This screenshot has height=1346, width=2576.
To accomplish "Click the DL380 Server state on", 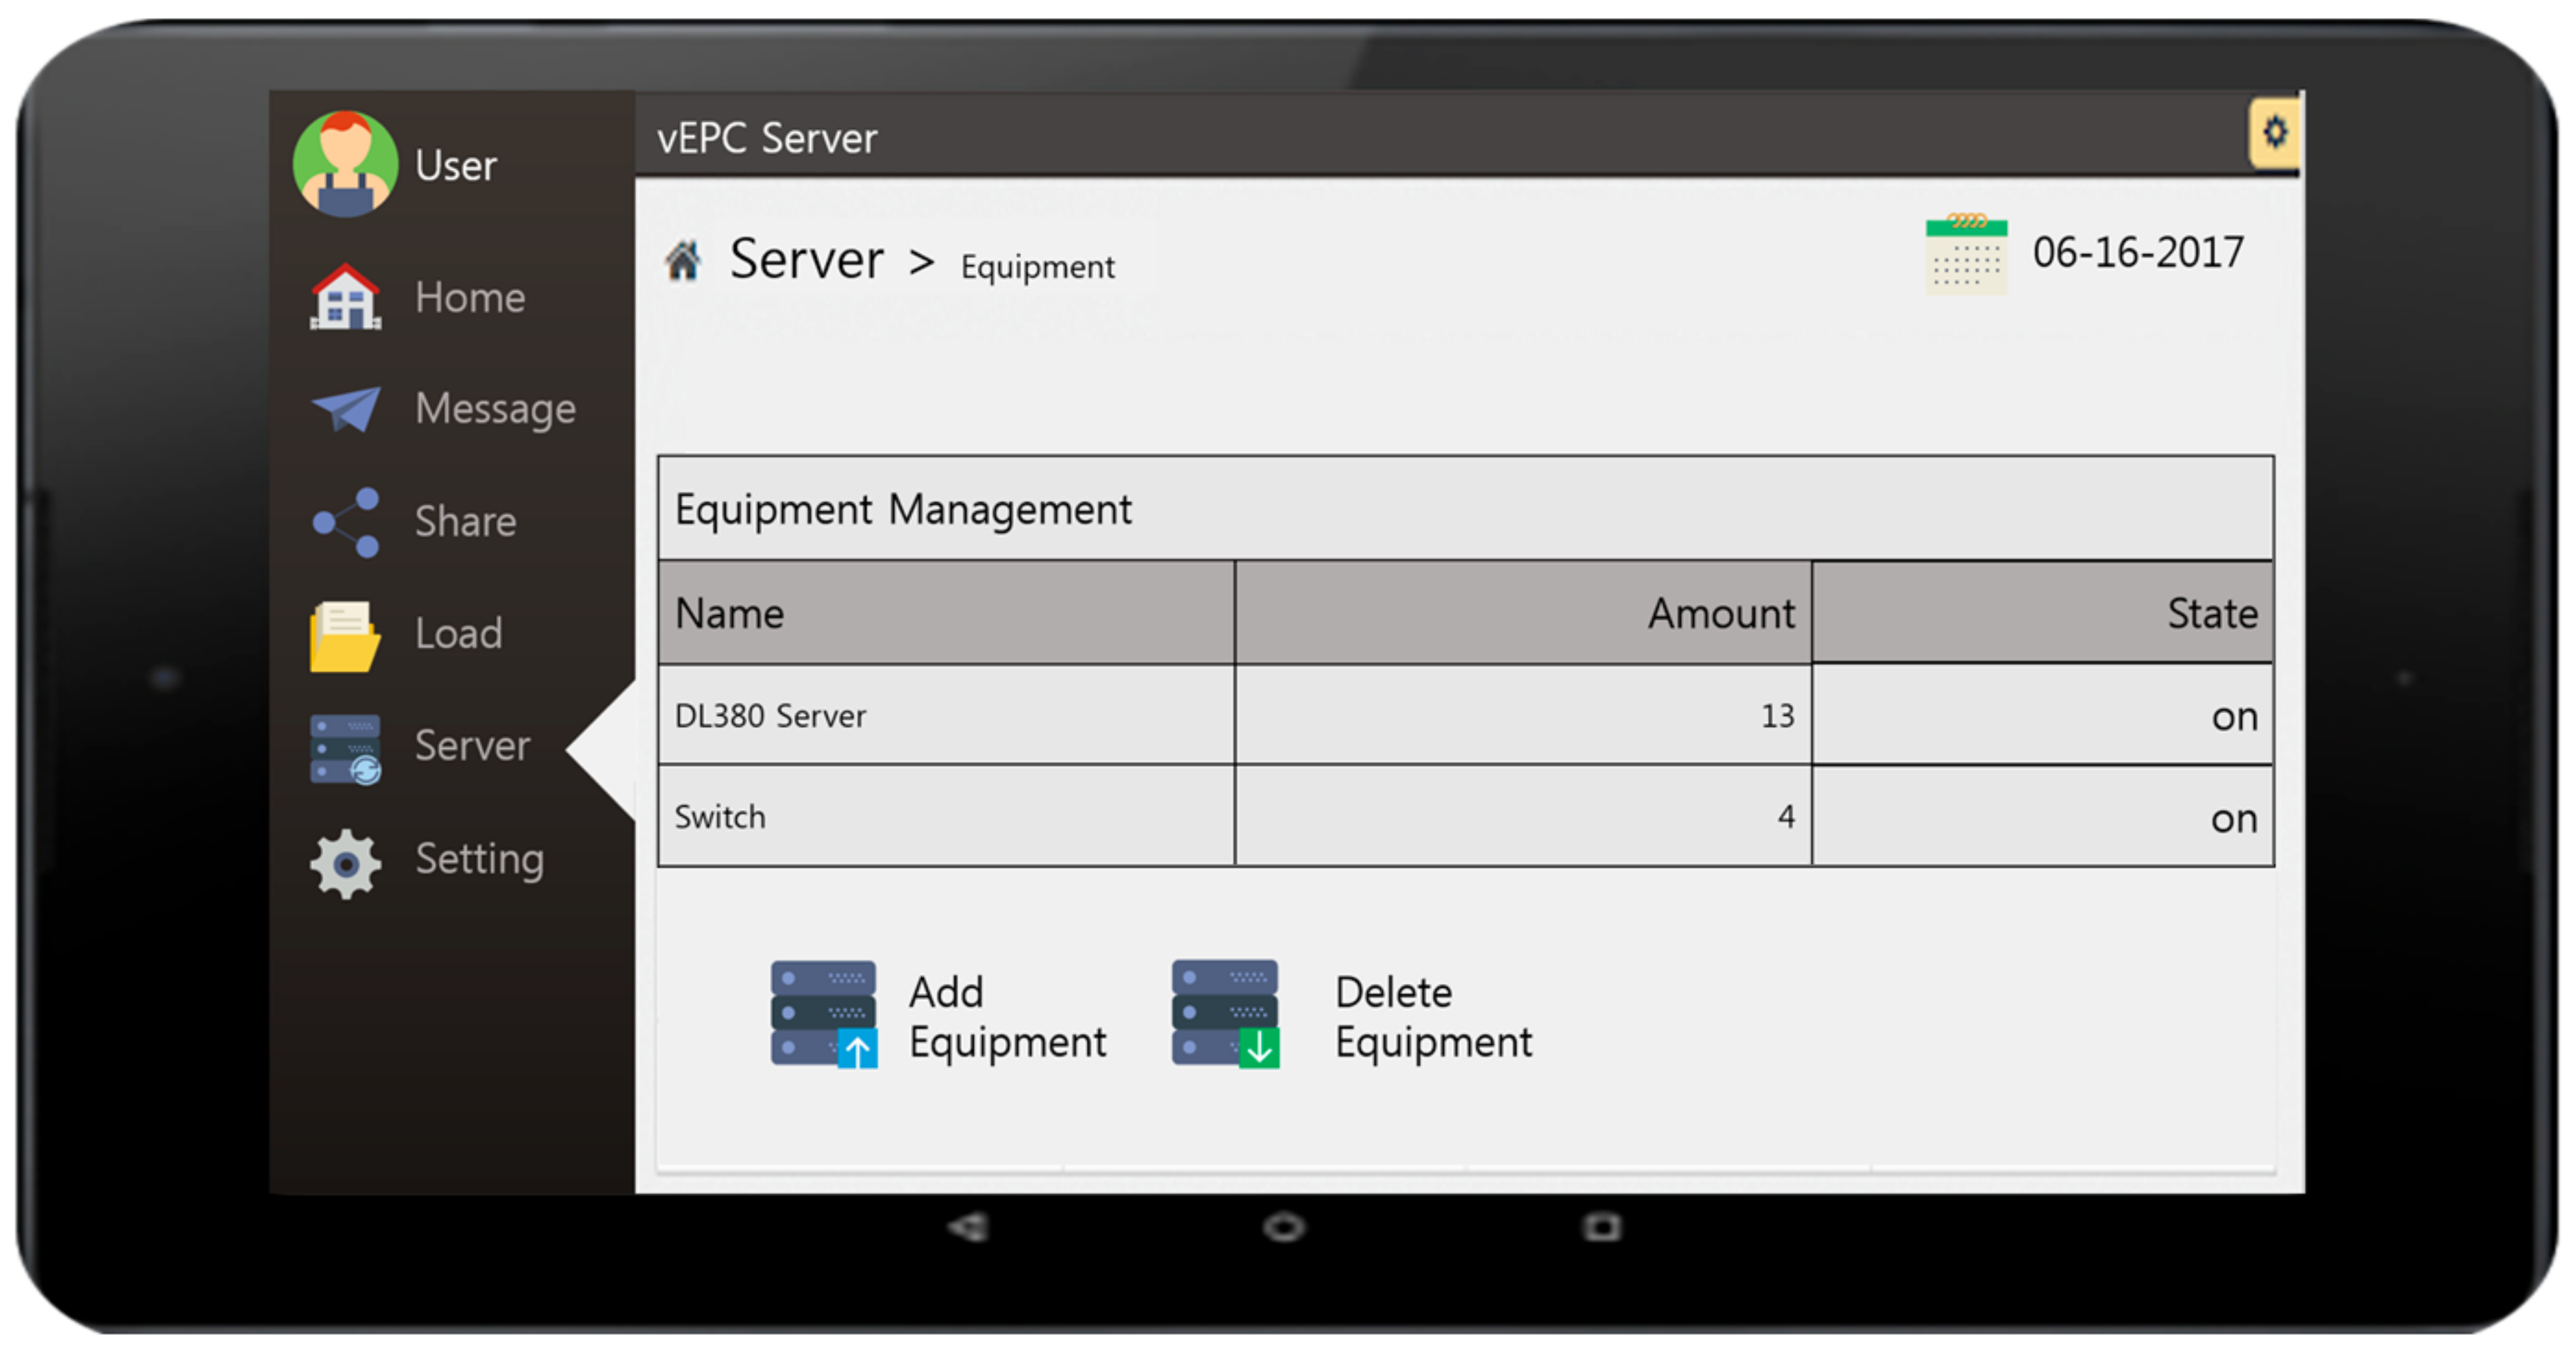I will (2234, 717).
